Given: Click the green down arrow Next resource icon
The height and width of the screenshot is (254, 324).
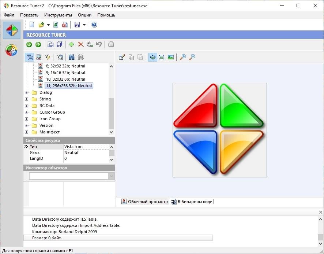Looking at the screenshot, I should pyautogui.click(x=29, y=44).
